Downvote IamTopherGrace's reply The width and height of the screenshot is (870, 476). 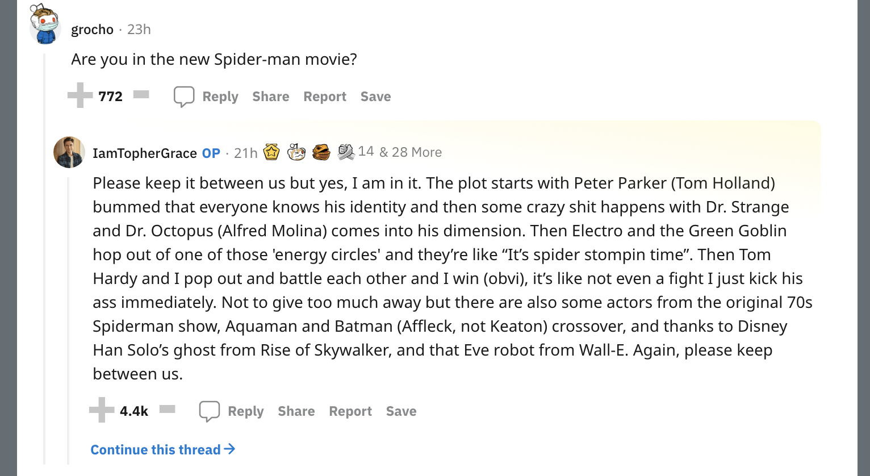pos(167,409)
